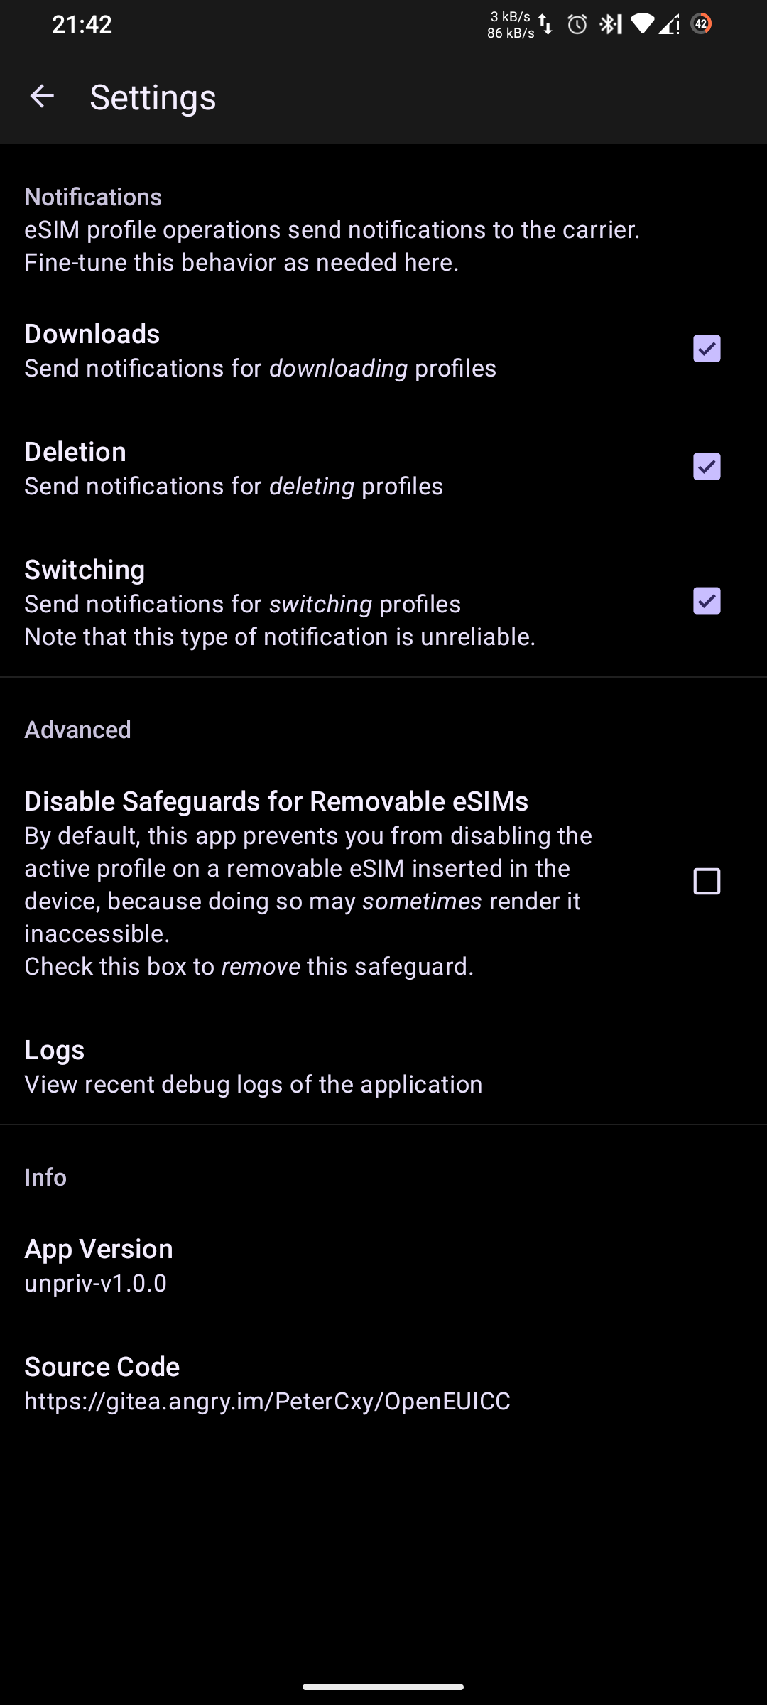
Task: Tap the Wi-Fi signal status icon
Action: [641, 24]
